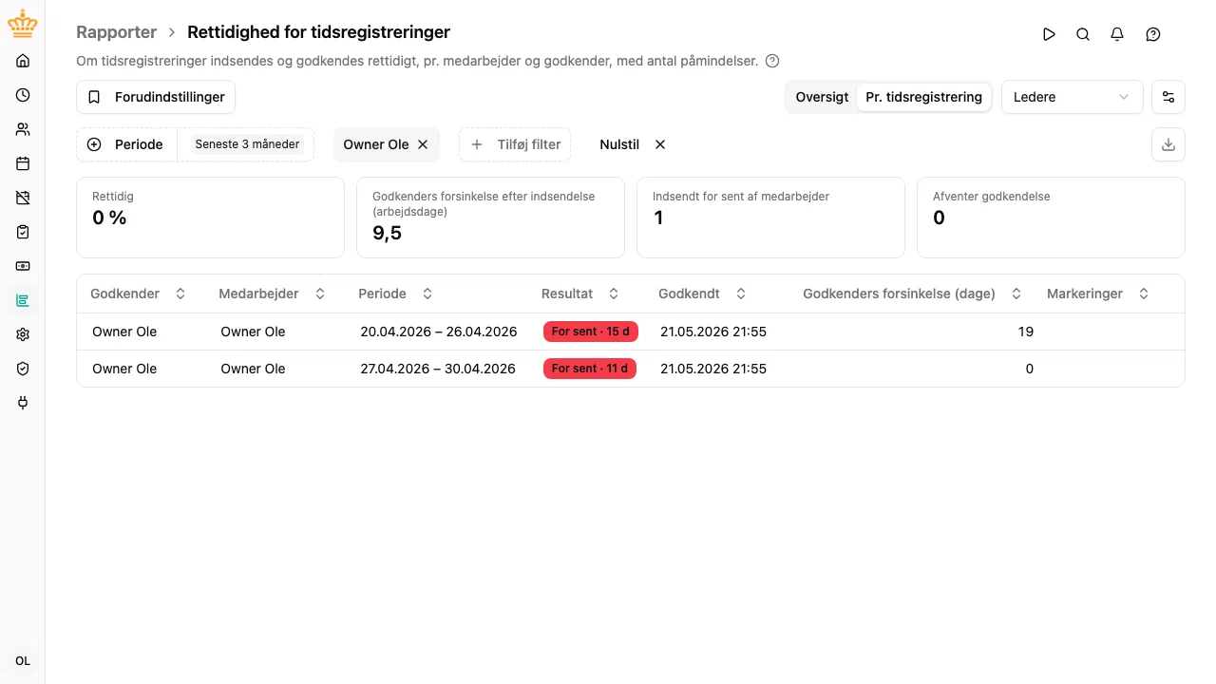1216x684 pixels.
Task: Download the report with the export icon
Action: coord(1168,144)
